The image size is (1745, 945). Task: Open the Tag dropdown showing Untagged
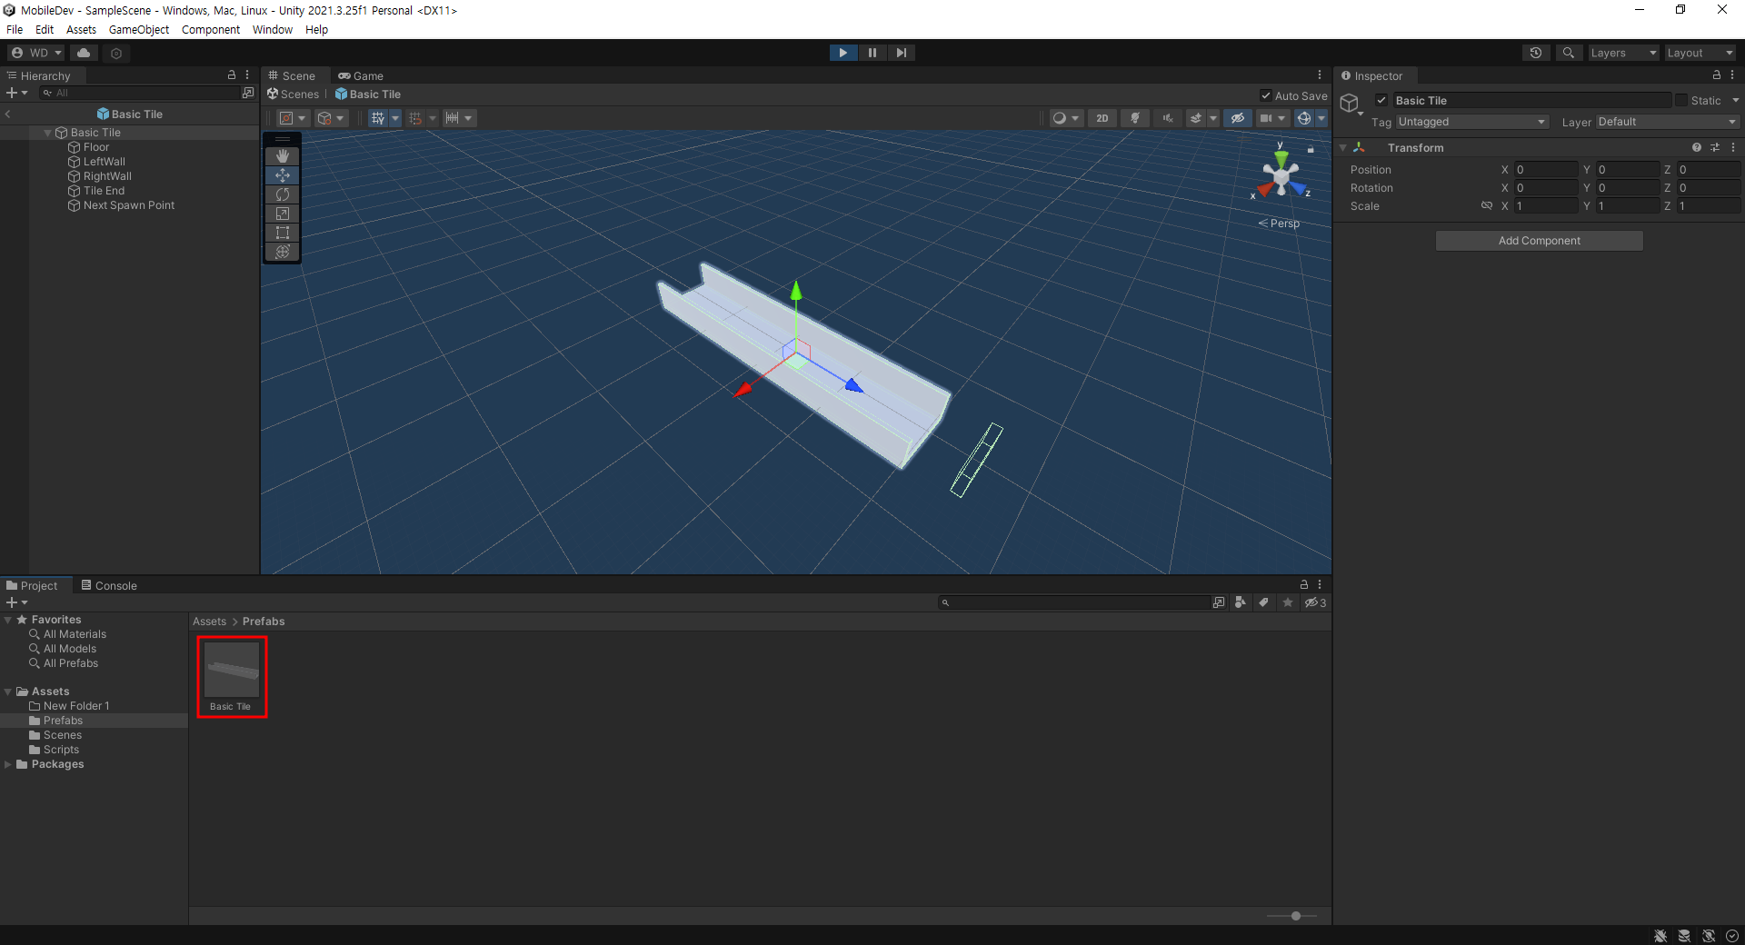click(1471, 122)
